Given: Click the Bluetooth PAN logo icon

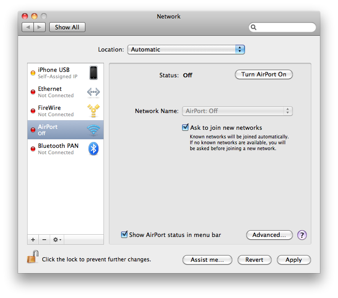Looking at the screenshot, I should (94, 148).
